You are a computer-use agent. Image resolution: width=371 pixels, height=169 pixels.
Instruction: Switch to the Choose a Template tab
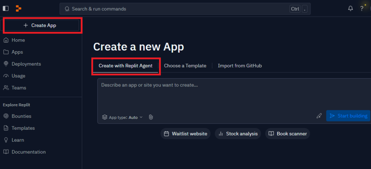pos(185,66)
